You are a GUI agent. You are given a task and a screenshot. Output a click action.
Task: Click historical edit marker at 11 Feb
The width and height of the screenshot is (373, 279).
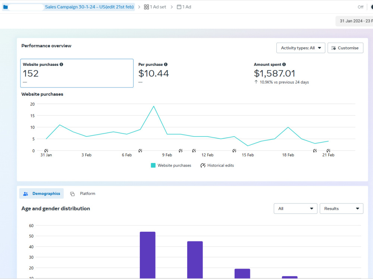pyautogui.click(x=194, y=151)
